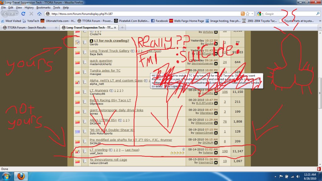Switch to TTORA Forum - Search Results tab
This screenshot has height=181, width=322.
30,27
